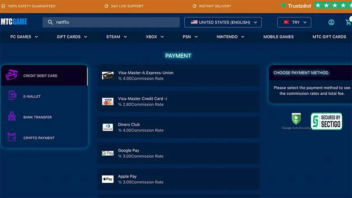This screenshot has width=352, height=198.
Task: Click the Visa MasterCard logo icon
Action: point(108,101)
